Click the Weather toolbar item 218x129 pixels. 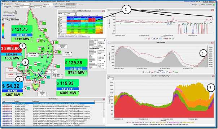pos(9,4)
